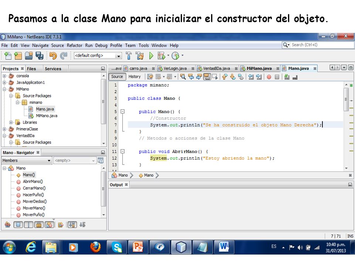Switch to the MiMano.java tab
This screenshot has width=355, height=266.
coord(259,68)
